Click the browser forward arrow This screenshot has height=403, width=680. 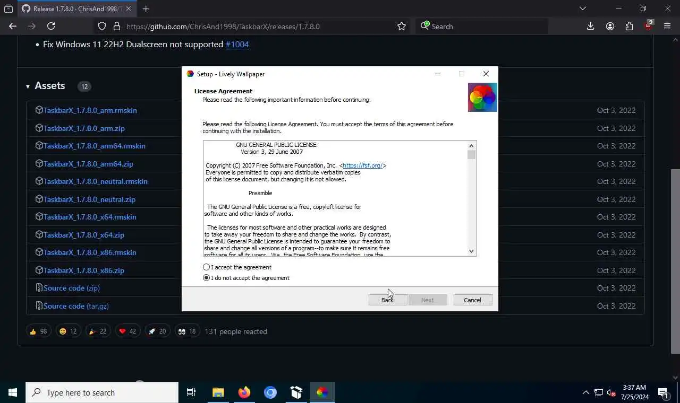[x=32, y=26]
